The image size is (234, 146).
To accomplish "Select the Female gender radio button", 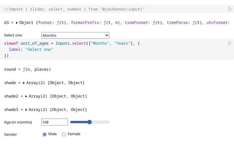I will 64,134.
